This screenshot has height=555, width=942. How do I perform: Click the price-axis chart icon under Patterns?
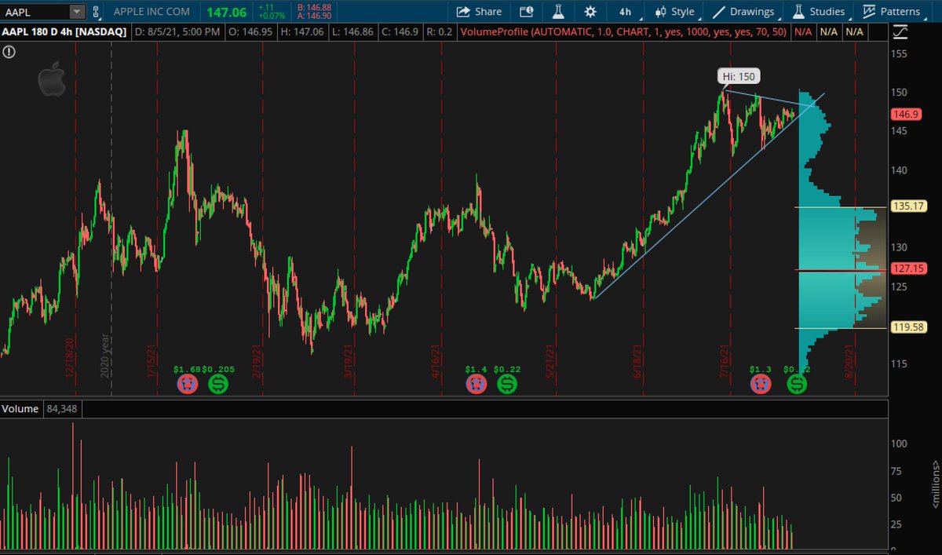pyautogui.click(x=900, y=31)
